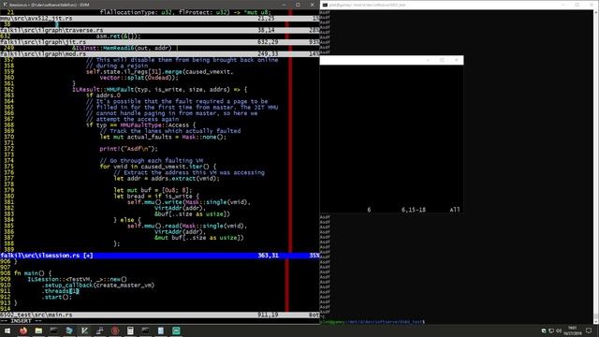Image resolution: width=599 pixels, height=337 pixels.
Task: Click '&ILInst::MemRead16(out, addr)' line
Action: tap(122, 48)
